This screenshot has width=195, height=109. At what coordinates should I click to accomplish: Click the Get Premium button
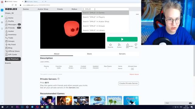[x=13, y=59]
